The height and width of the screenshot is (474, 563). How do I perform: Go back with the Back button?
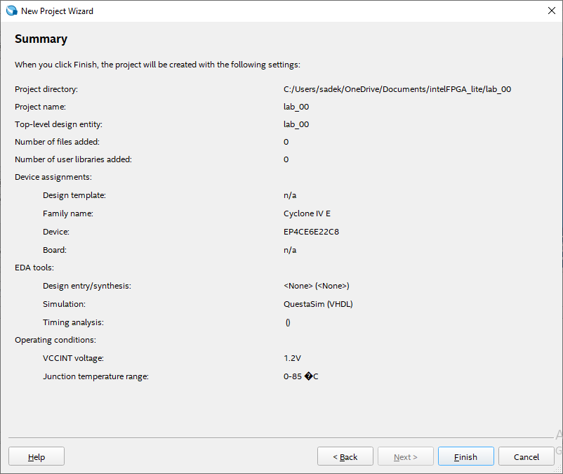click(345, 456)
